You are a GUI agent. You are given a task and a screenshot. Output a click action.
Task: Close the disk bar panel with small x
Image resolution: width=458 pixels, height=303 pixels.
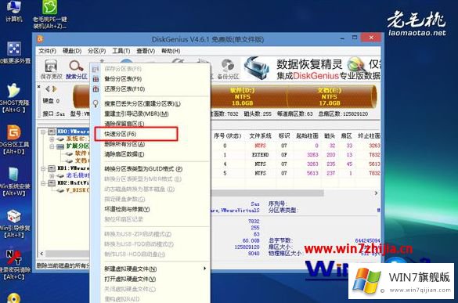point(39,86)
